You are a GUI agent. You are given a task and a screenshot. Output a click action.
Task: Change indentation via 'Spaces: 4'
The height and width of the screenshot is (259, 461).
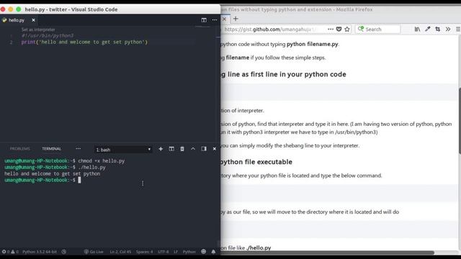pyautogui.click(x=144, y=252)
